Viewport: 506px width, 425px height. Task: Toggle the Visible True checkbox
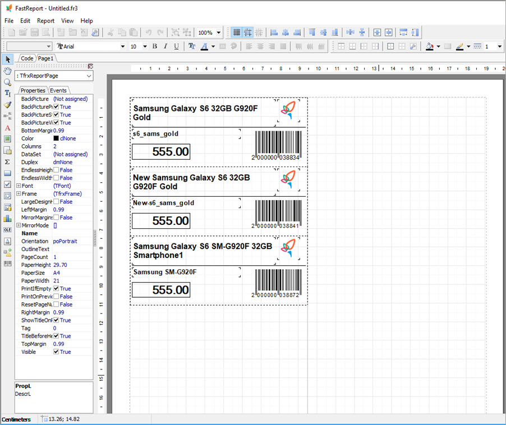coord(56,352)
